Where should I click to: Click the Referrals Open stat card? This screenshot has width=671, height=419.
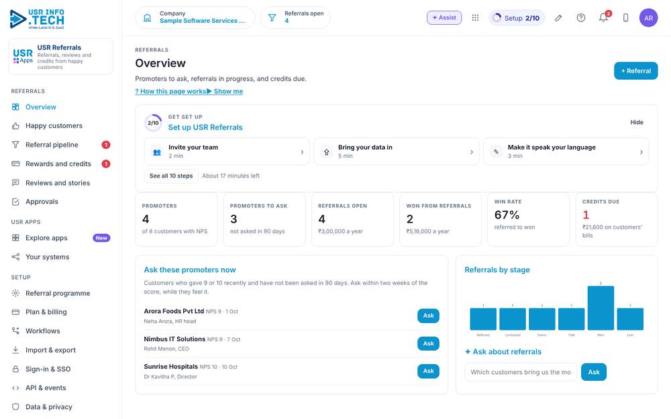pyautogui.click(x=353, y=219)
